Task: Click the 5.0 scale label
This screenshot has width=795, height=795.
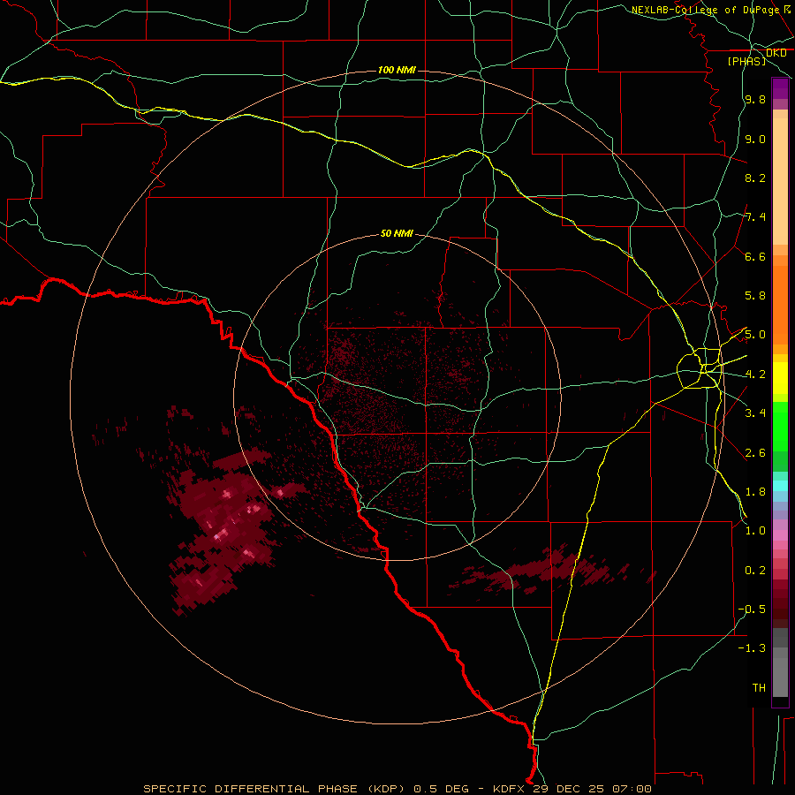Action: coord(755,335)
